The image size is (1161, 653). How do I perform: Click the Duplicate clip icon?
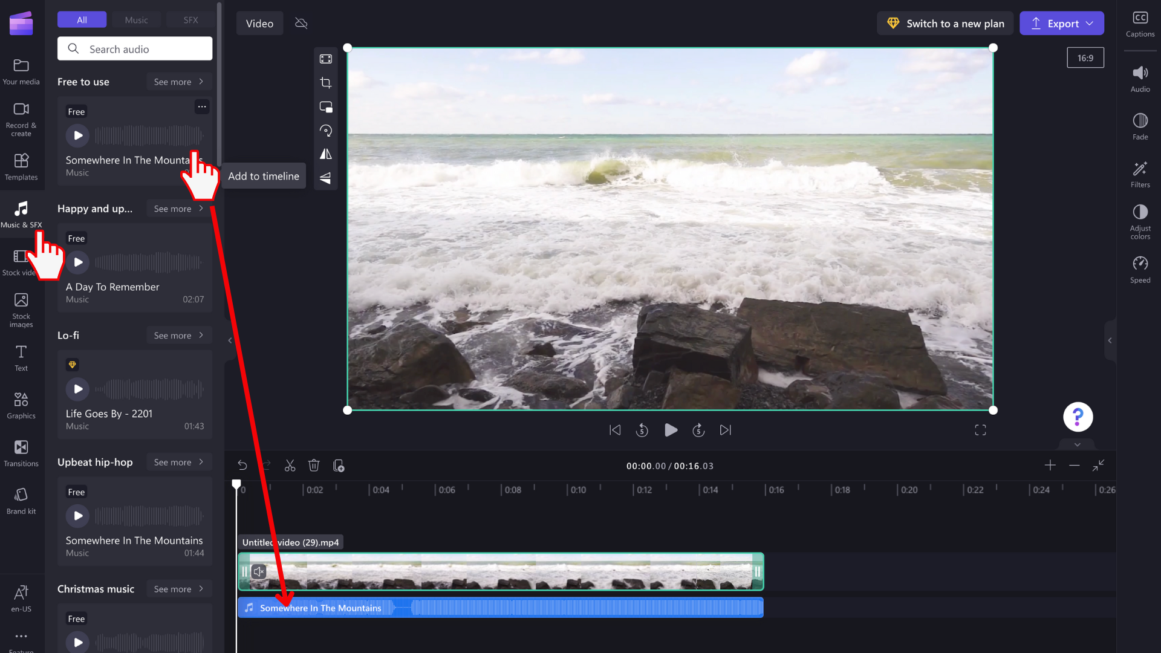pos(339,466)
